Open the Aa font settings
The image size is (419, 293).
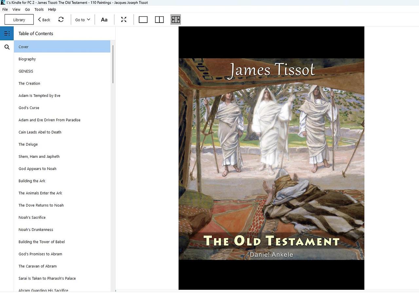(104, 20)
